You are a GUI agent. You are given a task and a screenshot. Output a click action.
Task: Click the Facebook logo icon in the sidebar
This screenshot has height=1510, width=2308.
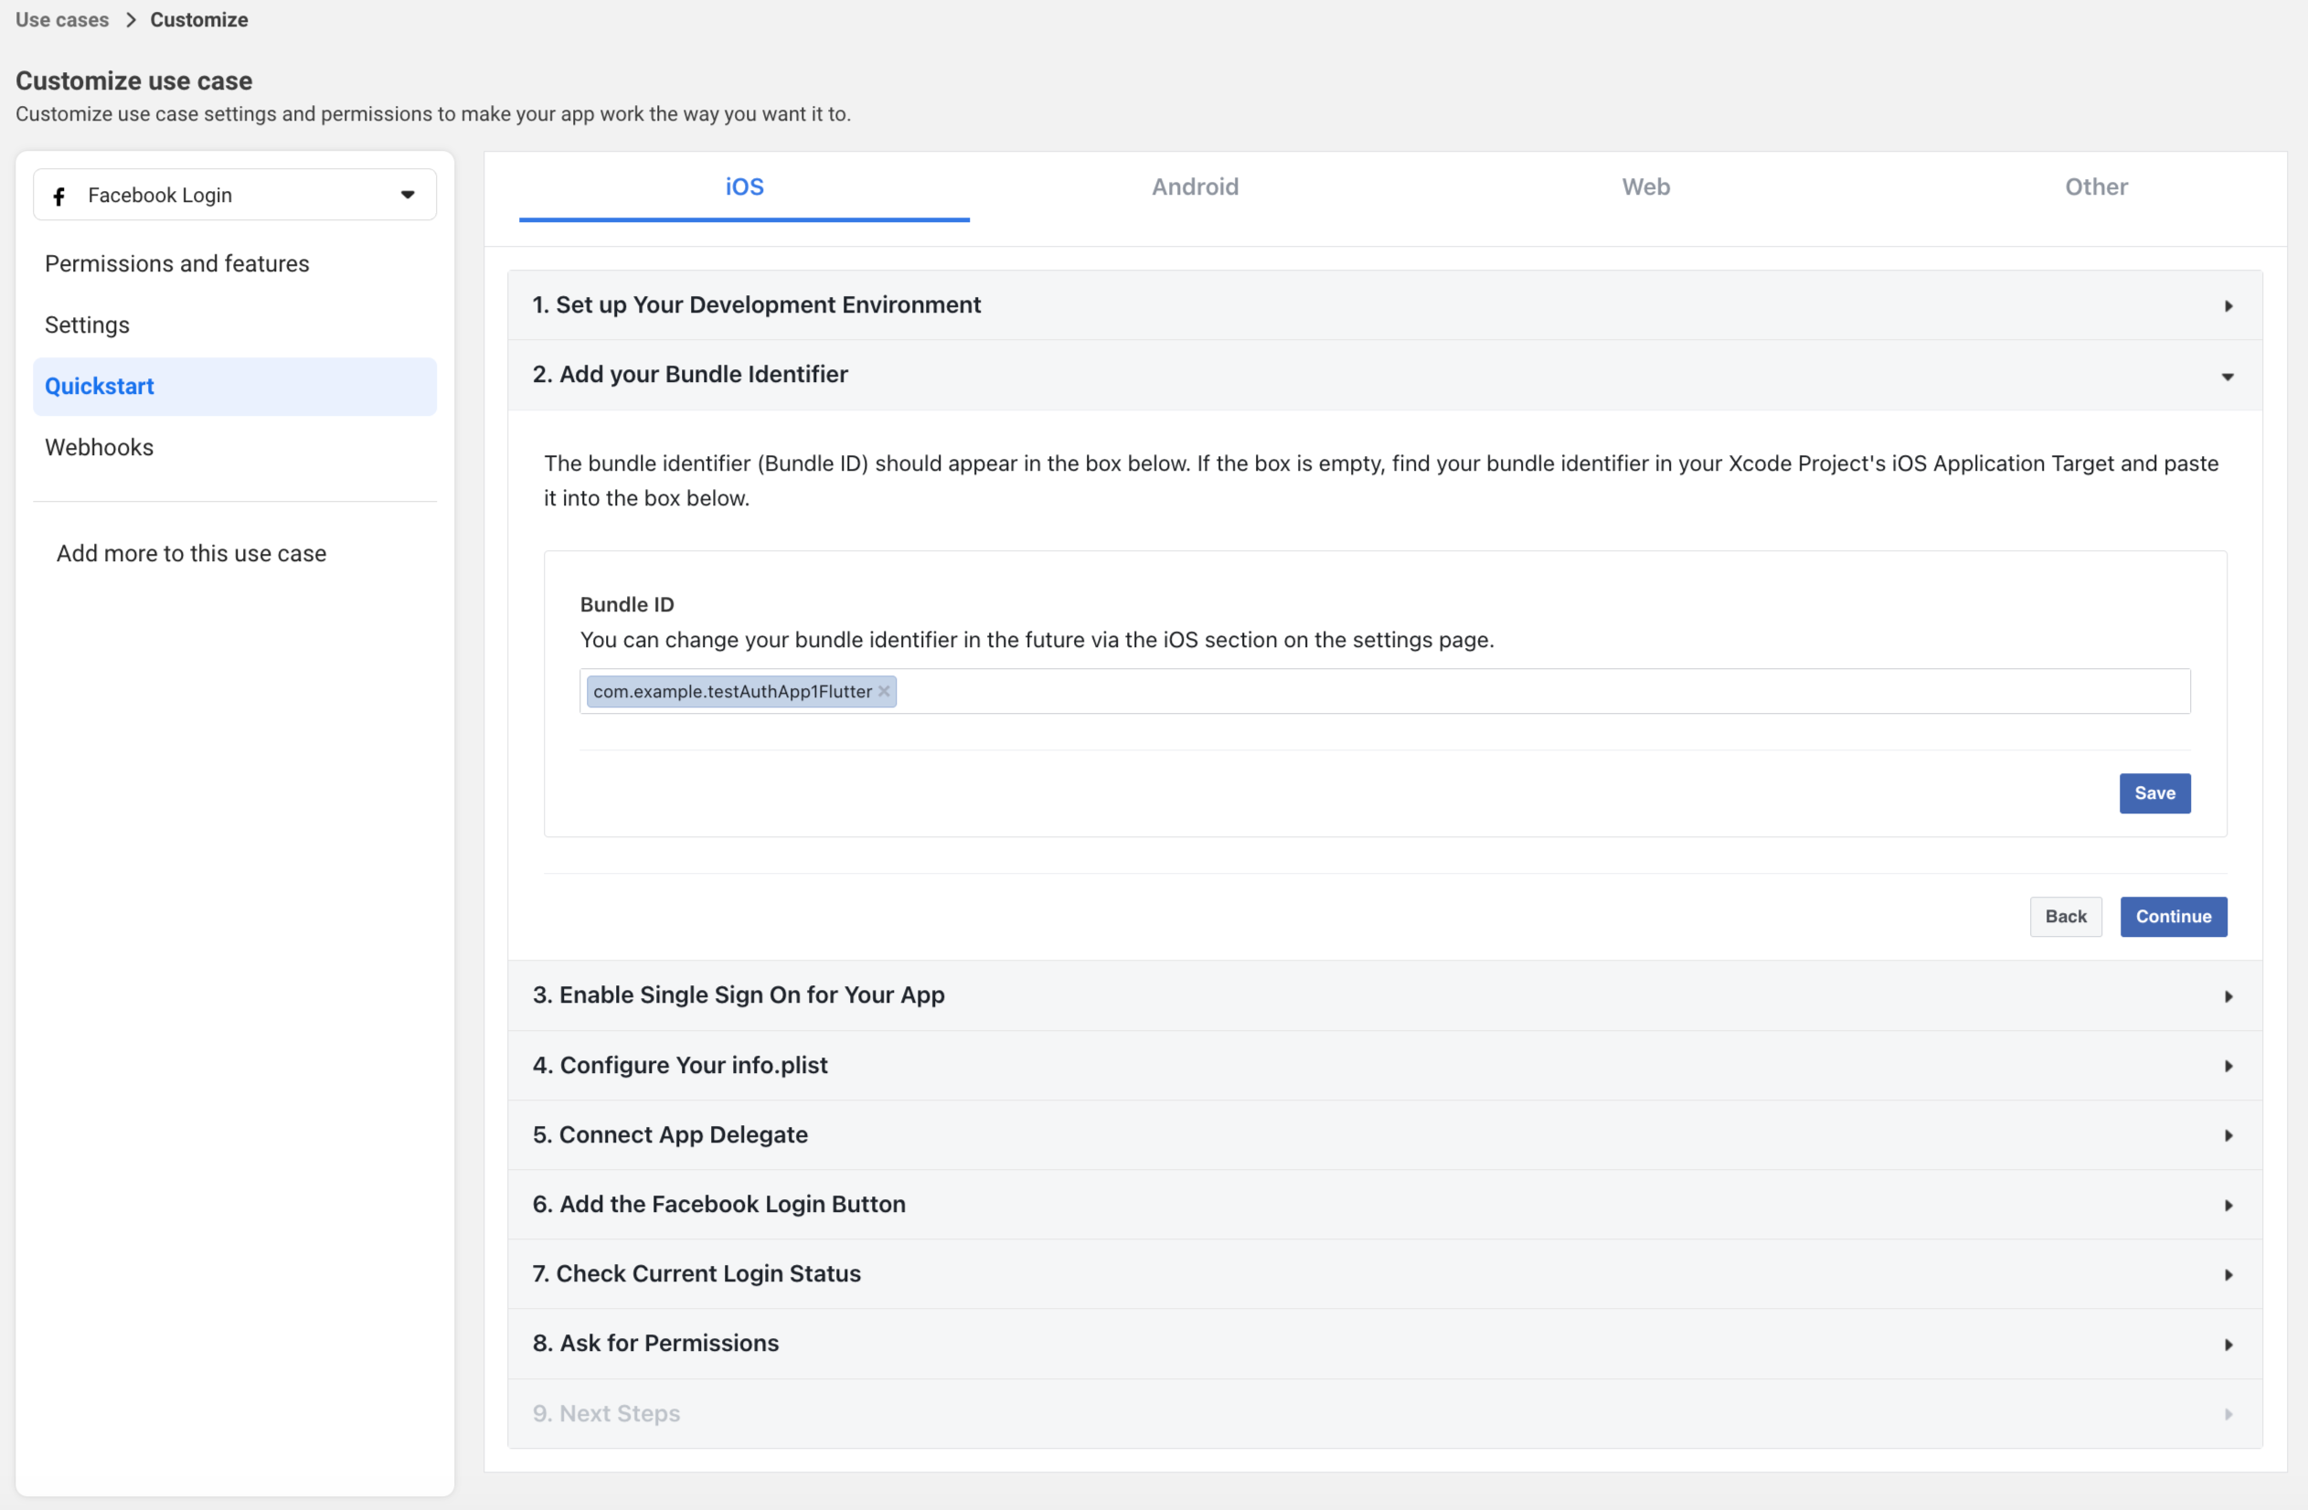click(x=60, y=195)
